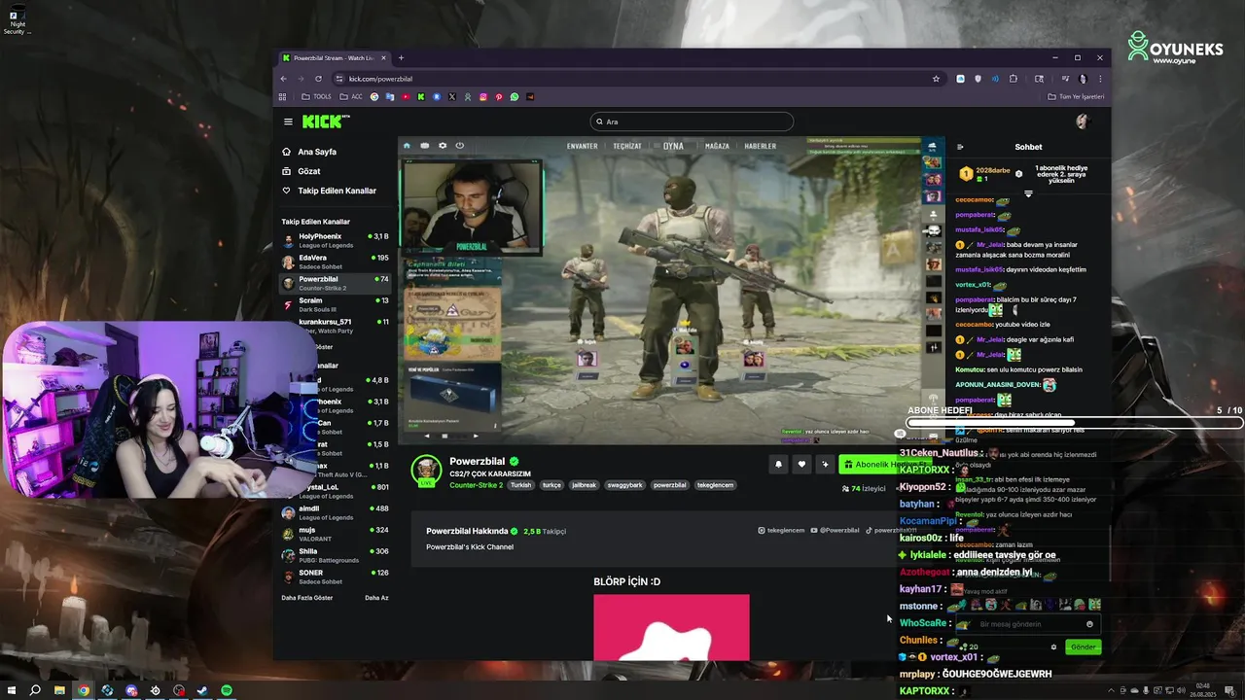Click the BLÖRP pink panel image
The image size is (1245, 700).
click(x=671, y=627)
